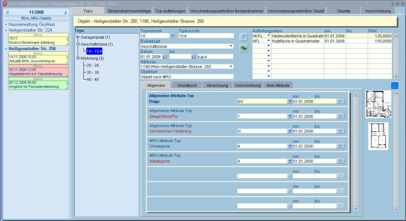406x221 pixels.
Task: Click down arrow of attributes list scrollbar
Action: tap(356, 208)
